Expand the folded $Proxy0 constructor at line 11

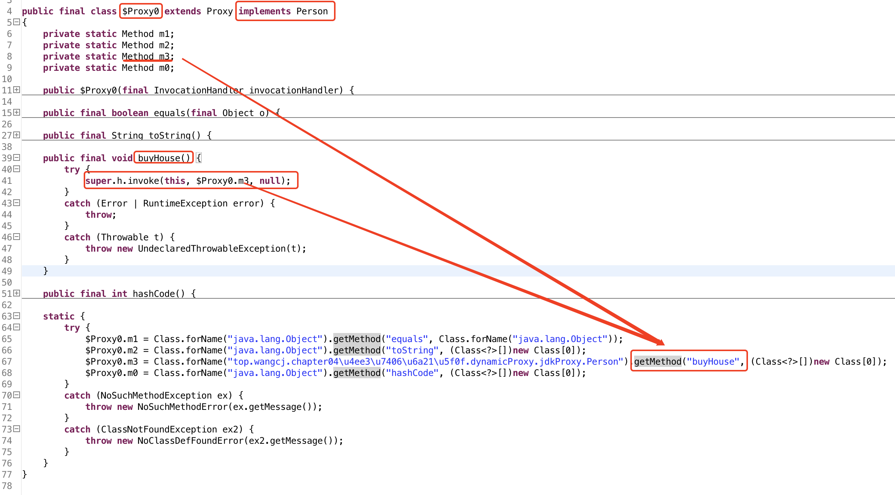pyautogui.click(x=17, y=90)
